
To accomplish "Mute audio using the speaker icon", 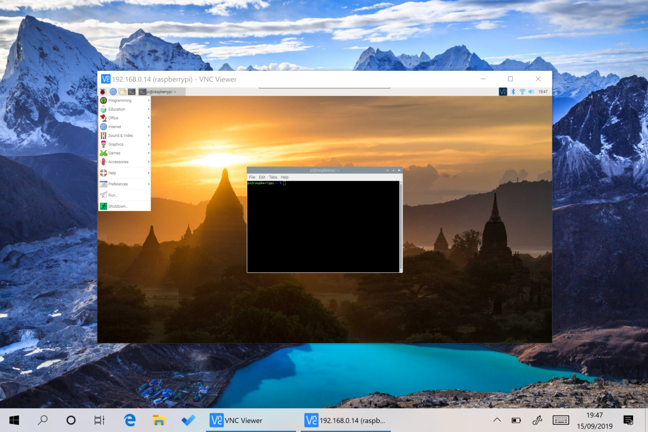I will coord(531,92).
